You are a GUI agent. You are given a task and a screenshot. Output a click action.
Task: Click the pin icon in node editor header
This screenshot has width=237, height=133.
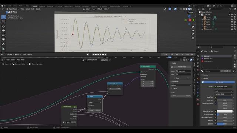click(x=110, y=60)
